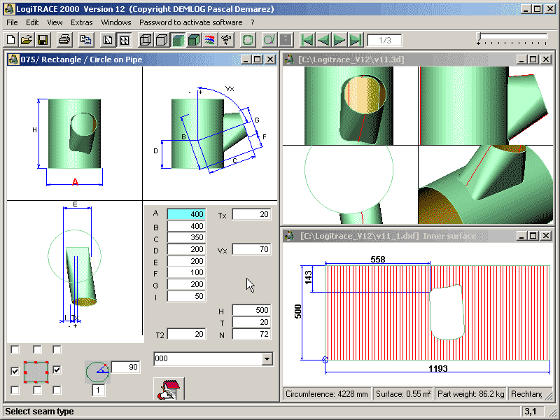The height and width of the screenshot is (420, 560).
Task: Select the N field containing 72
Action: (x=251, y=335)
